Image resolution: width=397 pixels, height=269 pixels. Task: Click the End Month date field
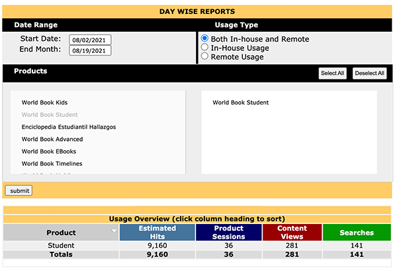[x=90, y=51]
